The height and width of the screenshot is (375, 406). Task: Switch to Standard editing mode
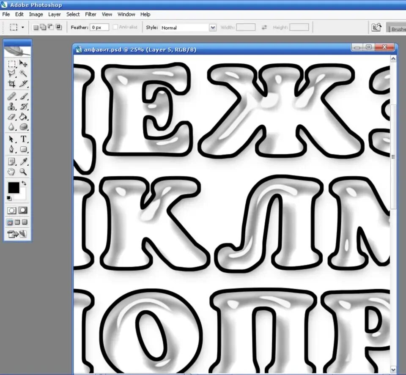11,211
